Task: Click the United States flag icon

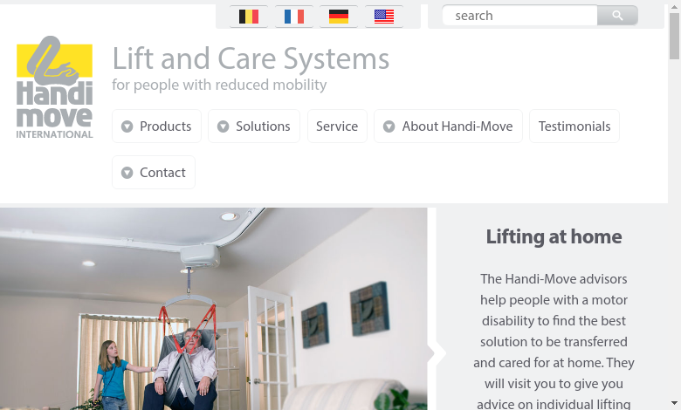Action: point(384,17)
